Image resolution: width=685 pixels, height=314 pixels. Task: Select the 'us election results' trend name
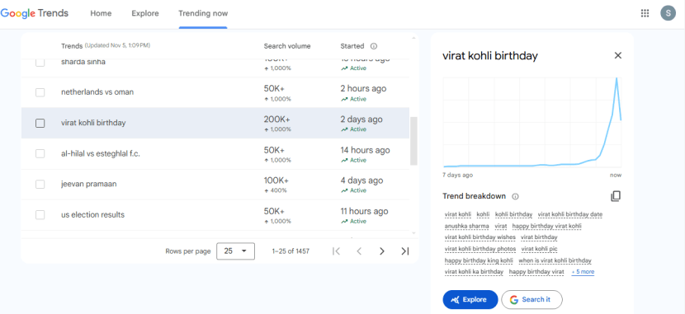point(92,214)
